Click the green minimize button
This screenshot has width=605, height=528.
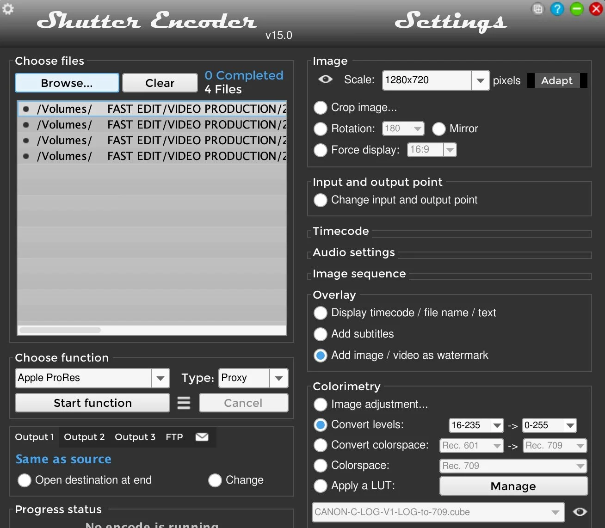(577, 9)
